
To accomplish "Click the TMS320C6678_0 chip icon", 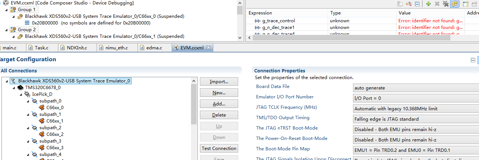I will tap(20, 88).
